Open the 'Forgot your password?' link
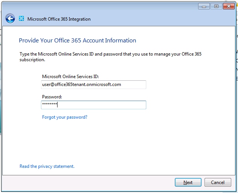Viewport: 238px width, 193px height. (65, 117)
